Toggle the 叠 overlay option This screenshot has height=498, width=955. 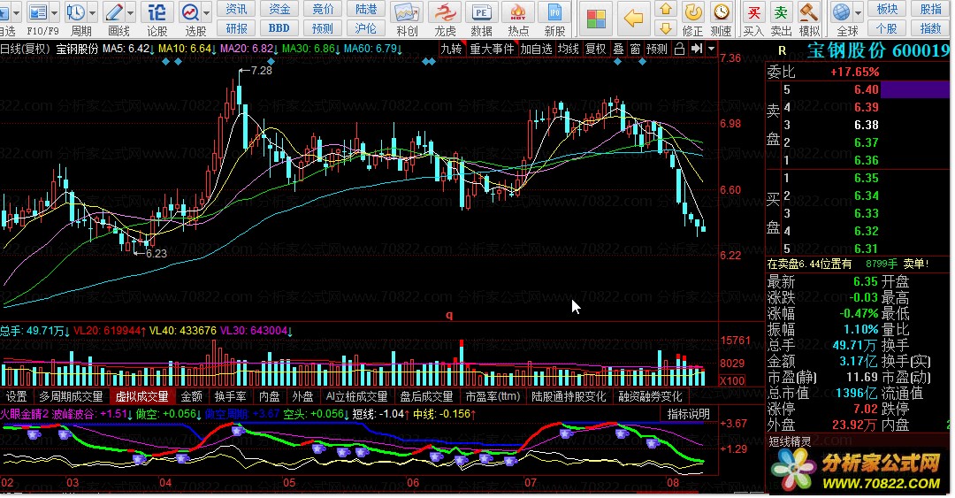[x=618, y=49]
